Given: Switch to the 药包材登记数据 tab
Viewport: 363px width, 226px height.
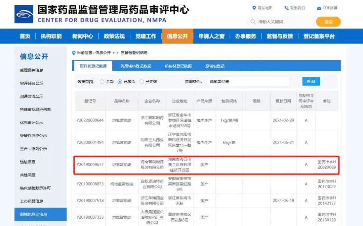Looking at the screenshot, I should [178, 66].
